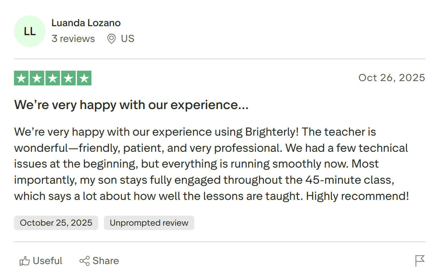Open the review title heading

[131, 105]
